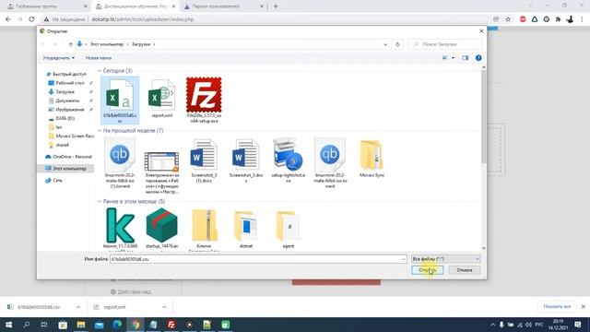
Task: Open the browser extensions puzzle icon
Action: (x=558, y=19)
